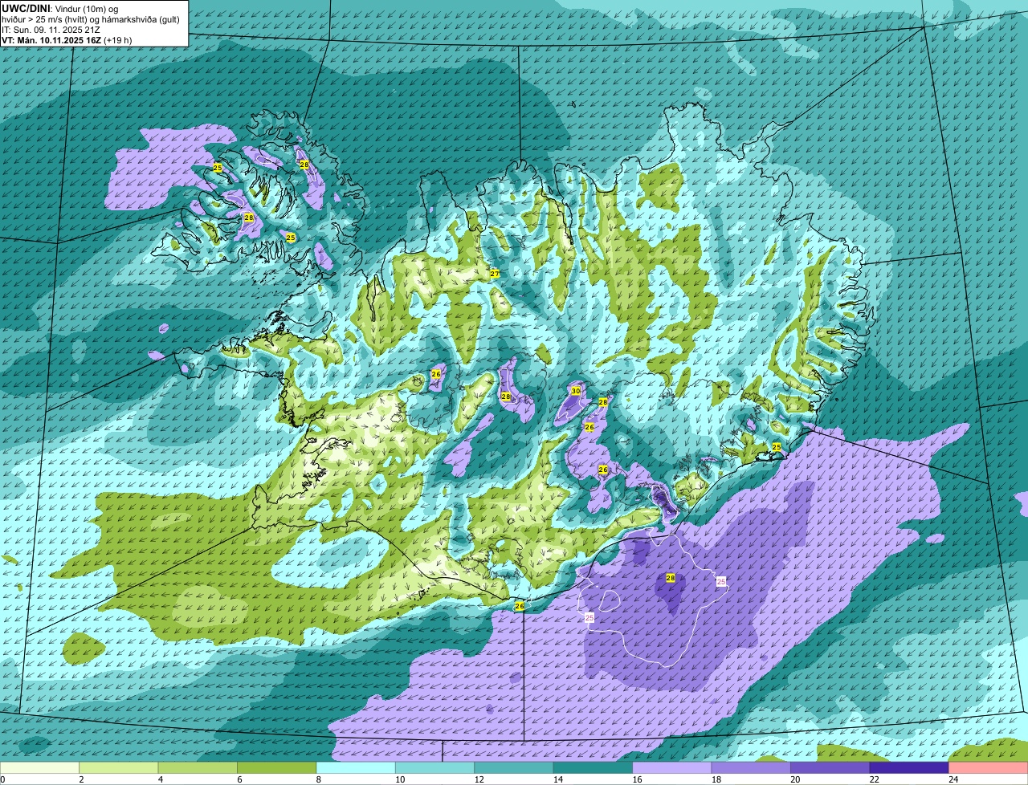1028x785 pixels.
Task: Click the legend scale value "24"
Action: tap(953, 779)
